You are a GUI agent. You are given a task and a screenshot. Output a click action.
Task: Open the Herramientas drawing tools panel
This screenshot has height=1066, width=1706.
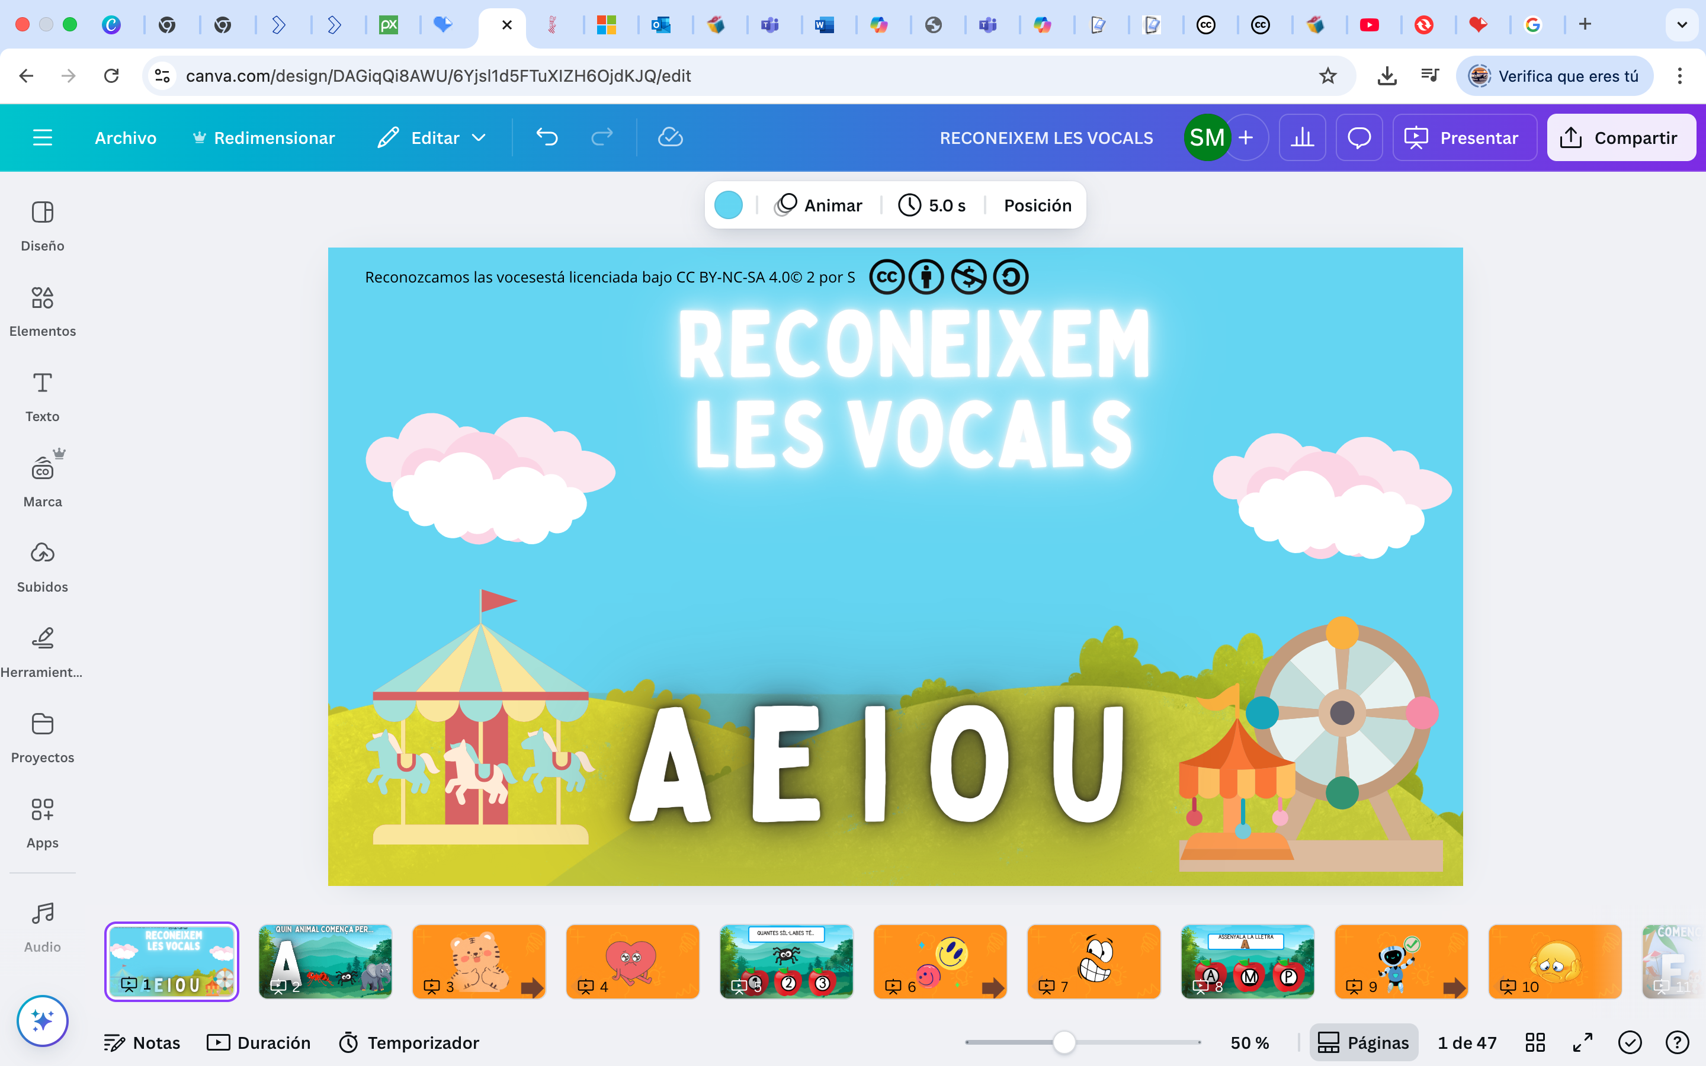click(42, 652)
